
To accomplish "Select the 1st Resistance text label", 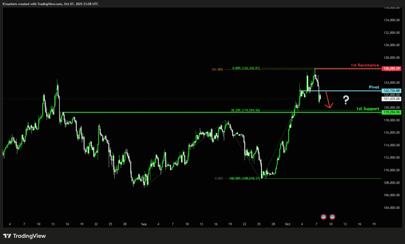I will point(365,65).
